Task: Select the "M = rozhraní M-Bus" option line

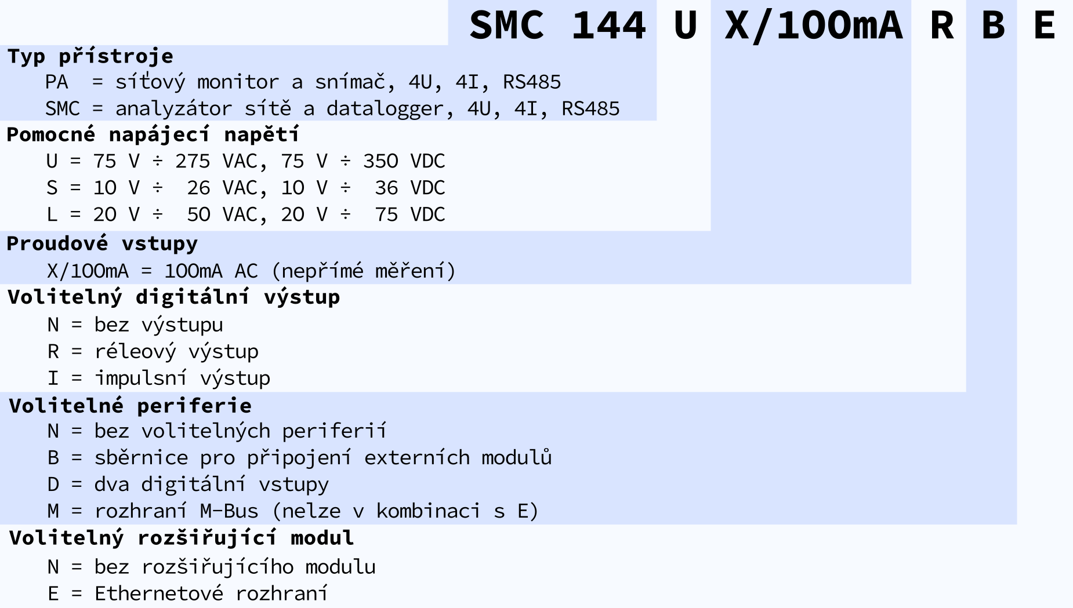Action: [293, 511]
